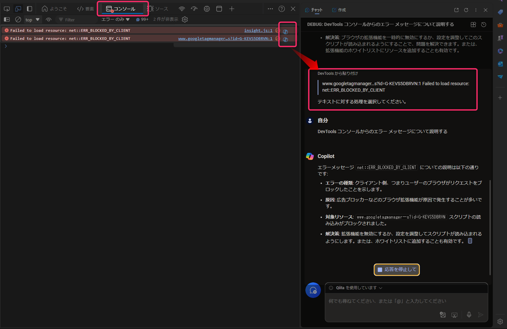
Task: Open the Drop paper plane sidebar icon
Action: coord(500,77)
